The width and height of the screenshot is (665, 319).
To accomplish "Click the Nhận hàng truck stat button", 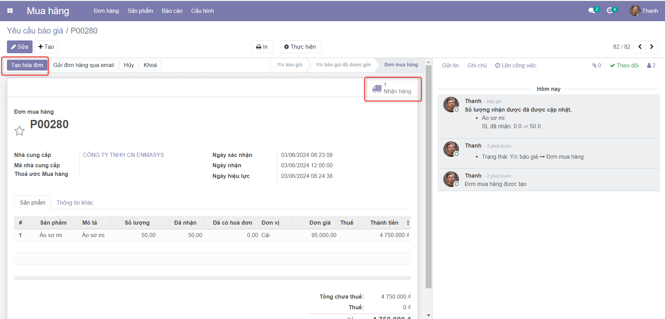I will [x=392, y=88].
